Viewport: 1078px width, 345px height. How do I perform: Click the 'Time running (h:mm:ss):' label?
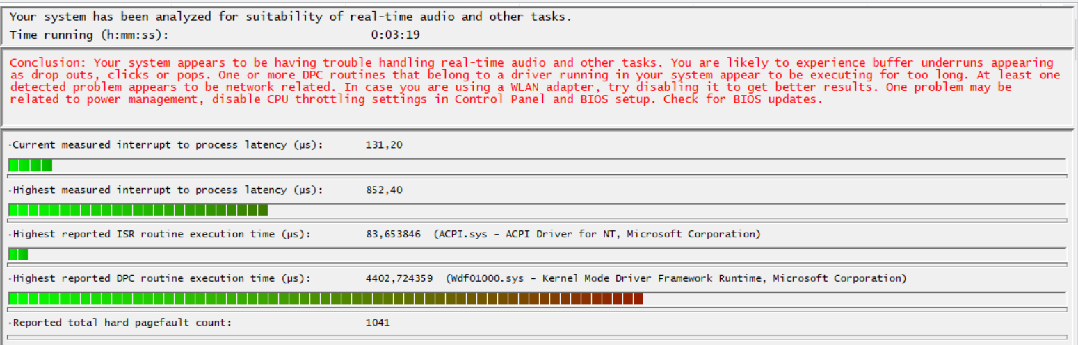click(89, 34)
